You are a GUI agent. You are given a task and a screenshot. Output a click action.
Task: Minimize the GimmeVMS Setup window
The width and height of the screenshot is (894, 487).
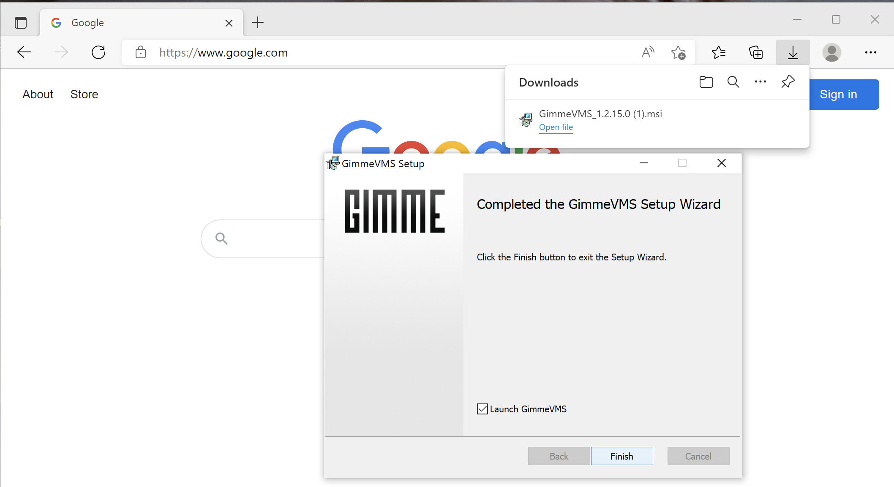[644, 163]
